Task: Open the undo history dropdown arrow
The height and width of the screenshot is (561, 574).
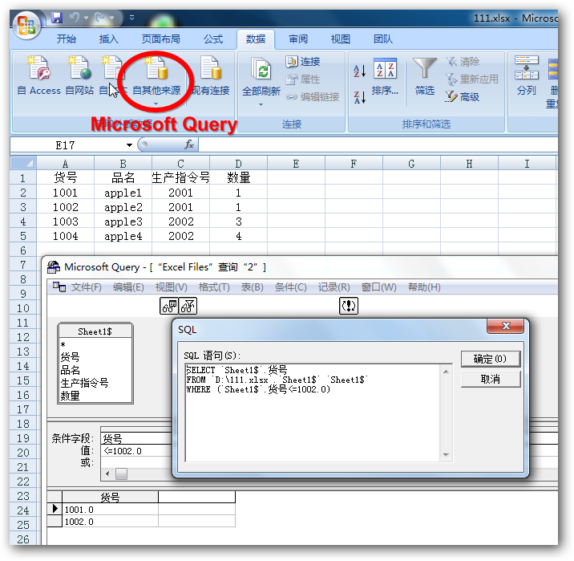Action: coord(87,18)
